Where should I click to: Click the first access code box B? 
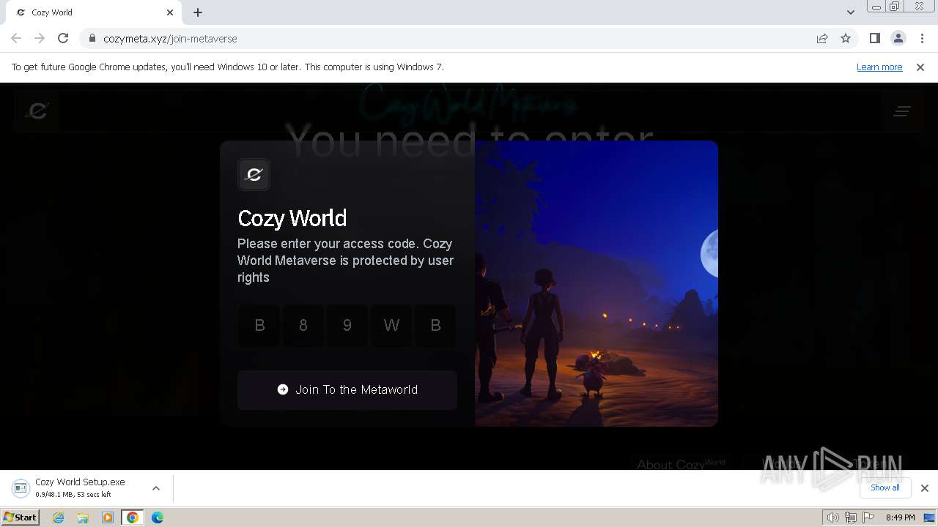pos(259,326)
